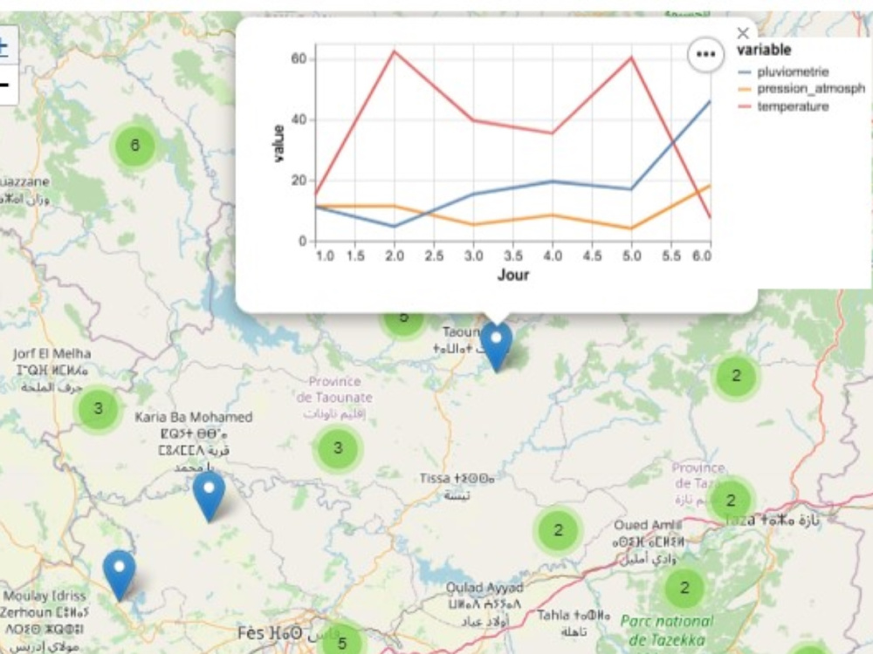Click the red temperature legend color line
This screenshot has height=654, width=873.
pyautogui.click(x=745, y=106)
